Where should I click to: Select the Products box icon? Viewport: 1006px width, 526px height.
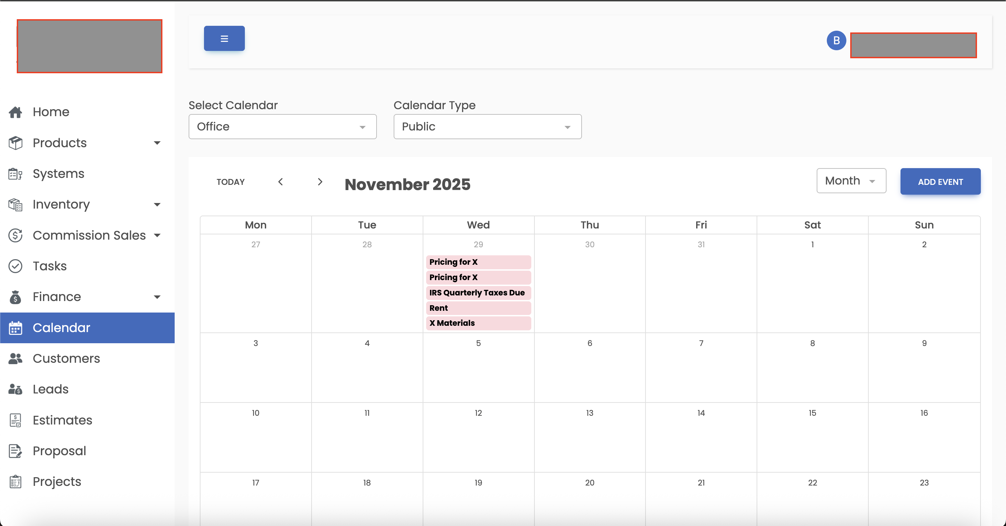tap(15, 143)
